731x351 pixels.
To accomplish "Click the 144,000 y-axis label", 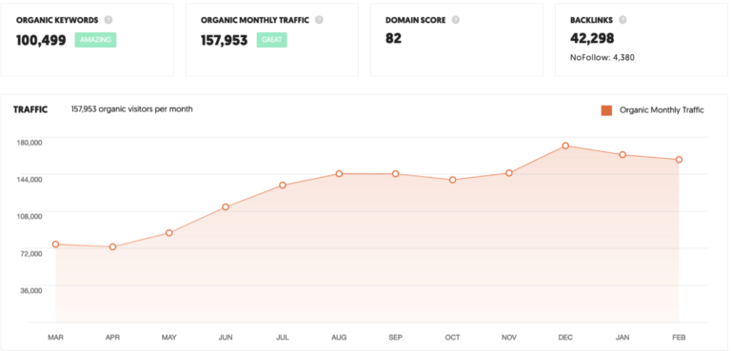I will click(x=30, y=179).
